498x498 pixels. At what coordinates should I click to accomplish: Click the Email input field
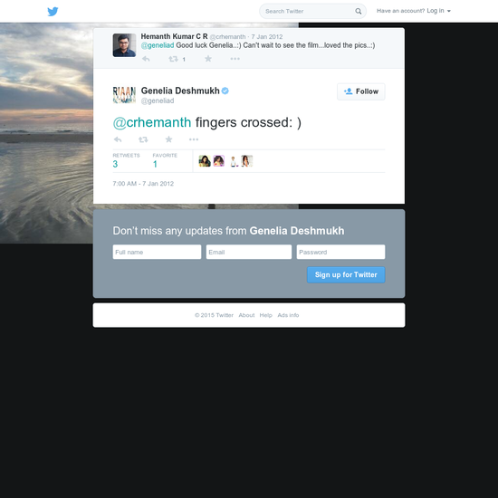coord(249,252)
